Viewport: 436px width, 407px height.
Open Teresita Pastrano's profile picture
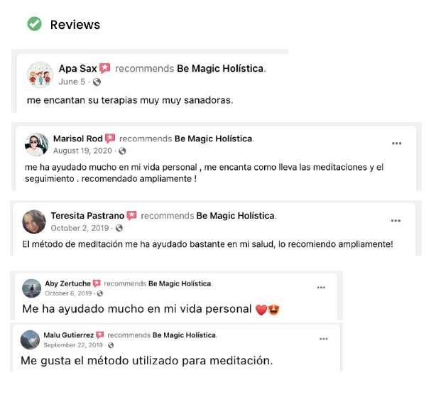(x=34, y=222)
